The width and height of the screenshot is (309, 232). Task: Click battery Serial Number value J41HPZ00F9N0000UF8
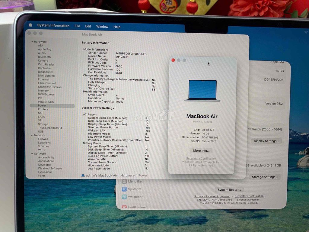[x=131, y=54]
